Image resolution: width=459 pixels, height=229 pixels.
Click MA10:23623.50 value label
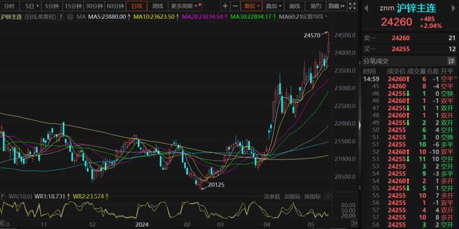[154, 17]
